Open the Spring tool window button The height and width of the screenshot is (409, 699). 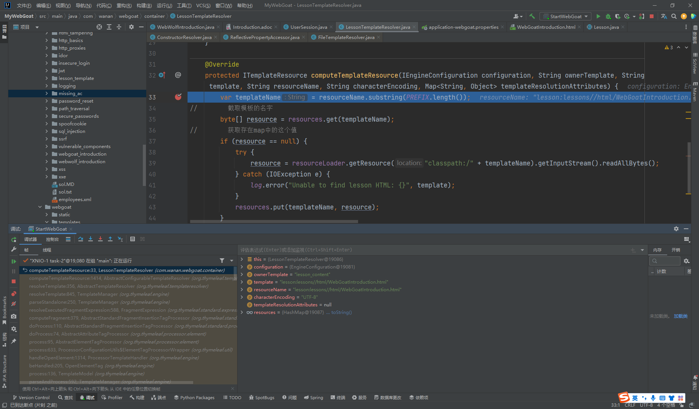pos(313,398)
